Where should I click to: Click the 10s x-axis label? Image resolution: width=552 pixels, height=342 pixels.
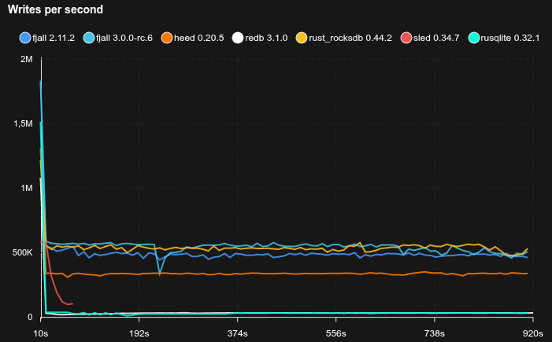click(x=40, y=333)
